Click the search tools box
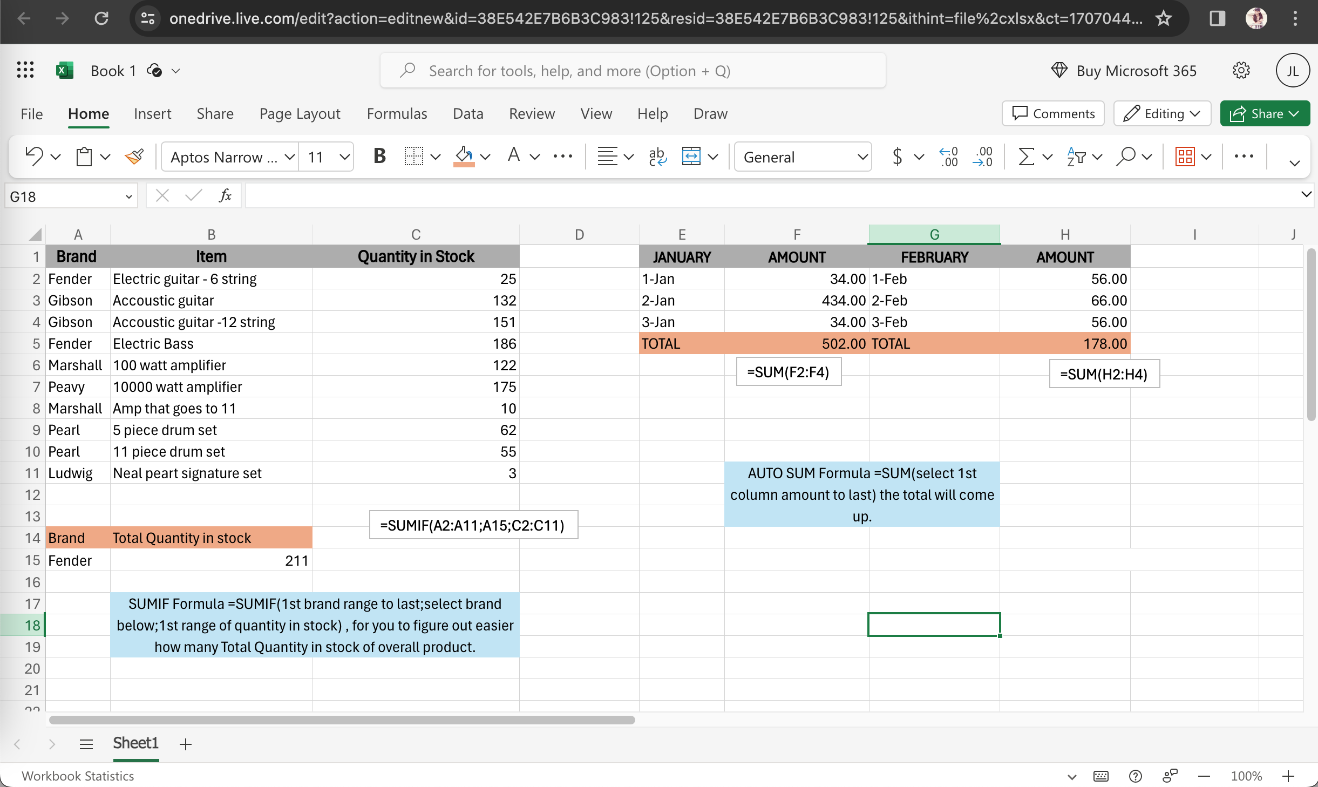 [633, 71]
